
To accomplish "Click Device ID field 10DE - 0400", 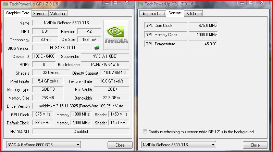I will click(44, 56).
